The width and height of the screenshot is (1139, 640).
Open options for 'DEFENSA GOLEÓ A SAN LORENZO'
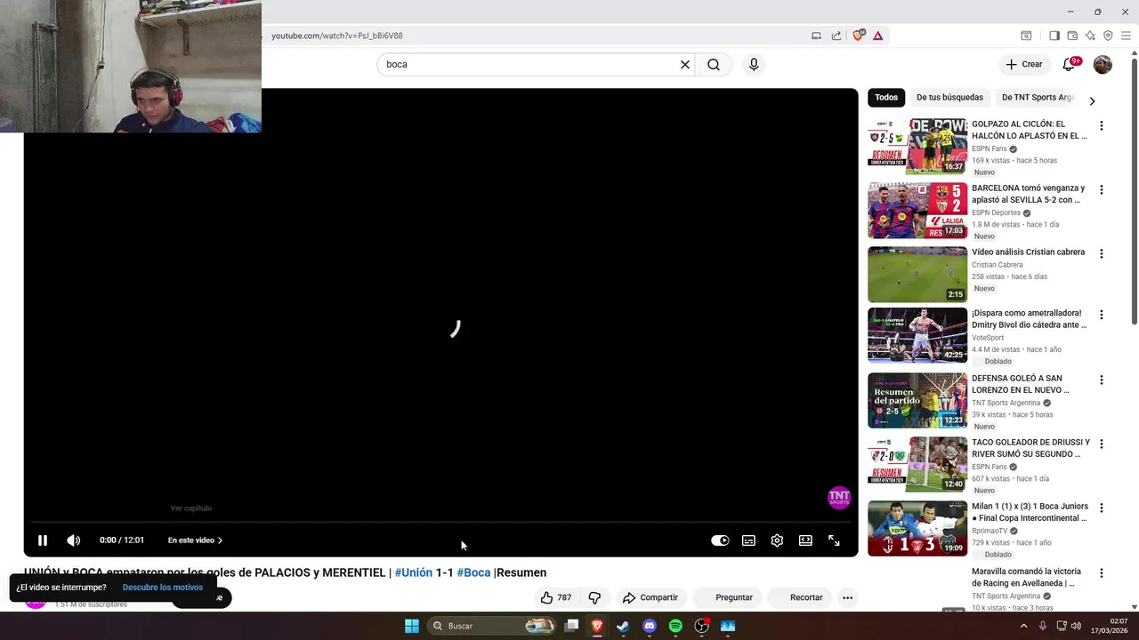1101,380
